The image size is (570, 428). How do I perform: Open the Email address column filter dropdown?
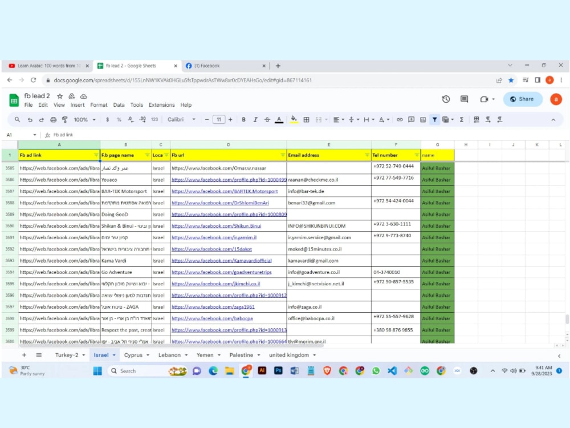point(368,155)
